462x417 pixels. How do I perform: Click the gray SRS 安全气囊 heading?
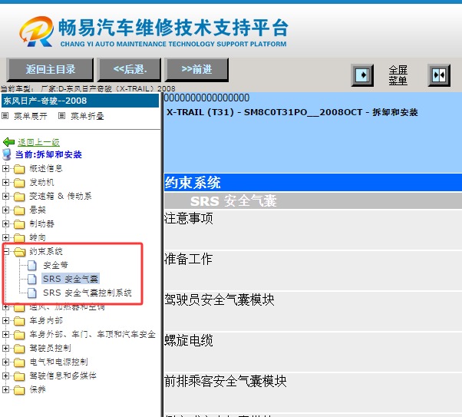(x=313, y=201)
